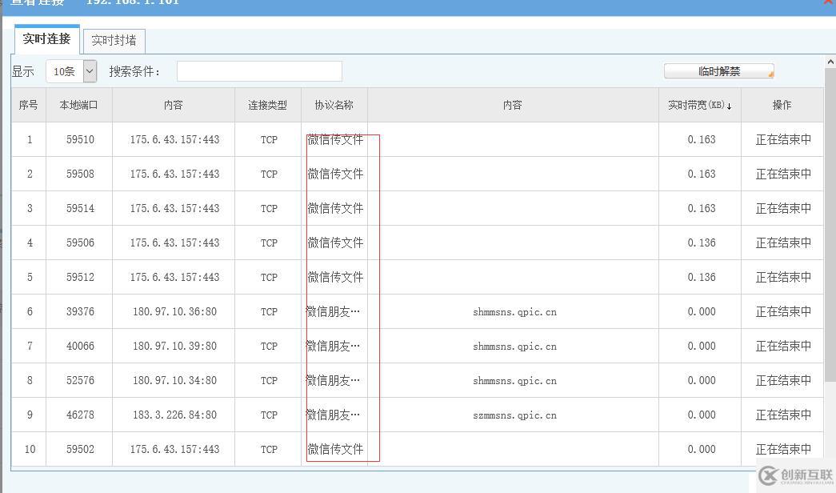Click bandwidth 0.000 in row 10
836x493 pixels.
[x=702, y=449]
